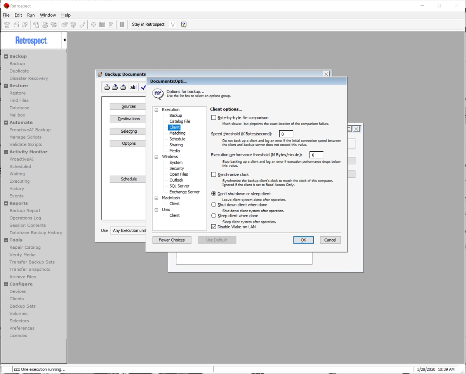Click the Sources button in Backup: Documents
The width and height of the screenshot is (466, 374).
[129, 106]
